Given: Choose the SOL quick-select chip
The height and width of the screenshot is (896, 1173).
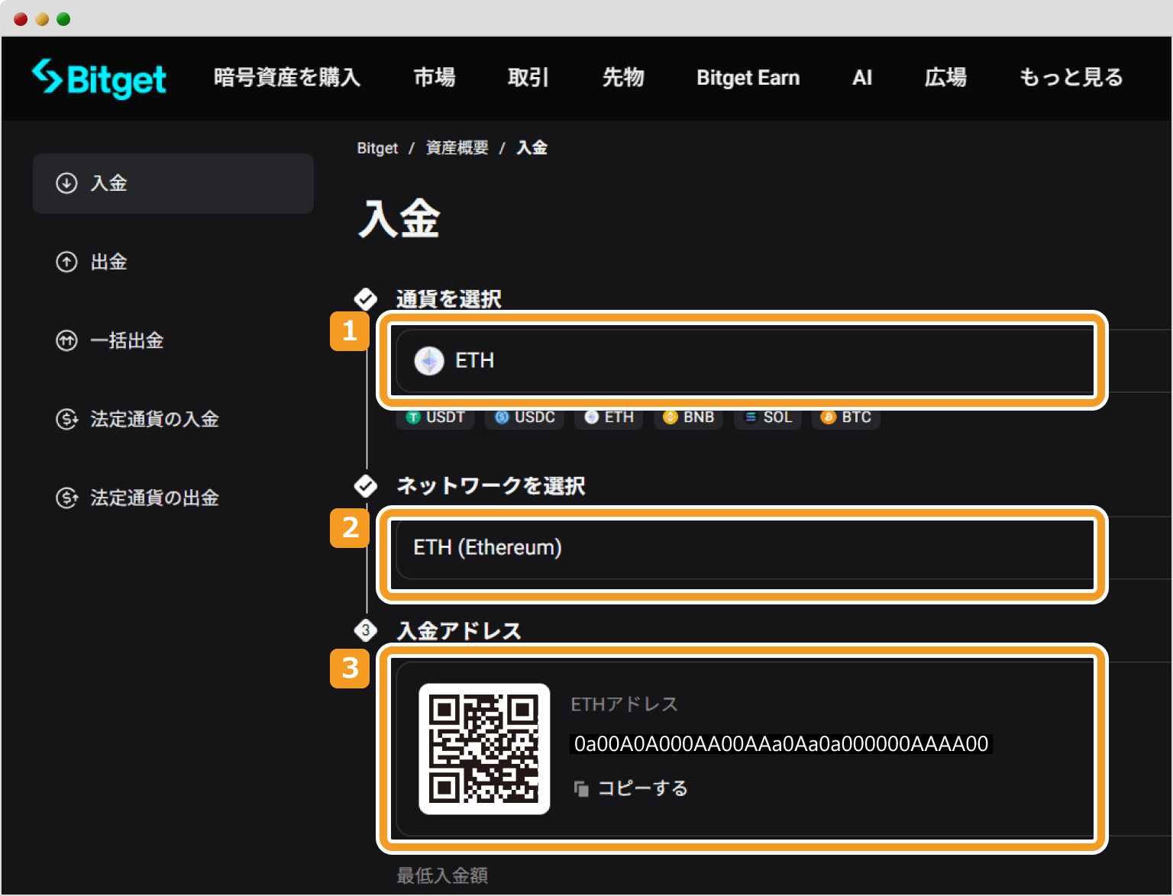Looking at the screenshot, I should click(767, 417).
